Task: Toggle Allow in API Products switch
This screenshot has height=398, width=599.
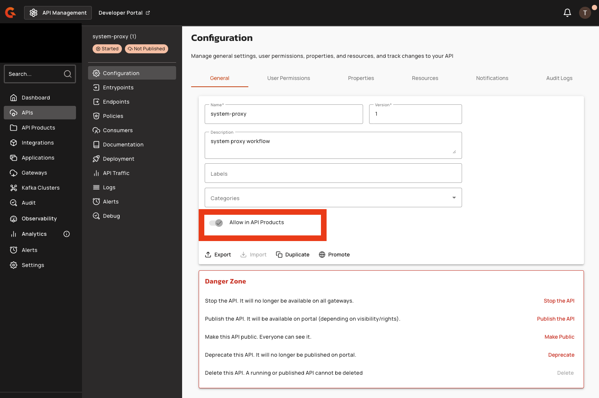Action: click(x=216, y=223)
